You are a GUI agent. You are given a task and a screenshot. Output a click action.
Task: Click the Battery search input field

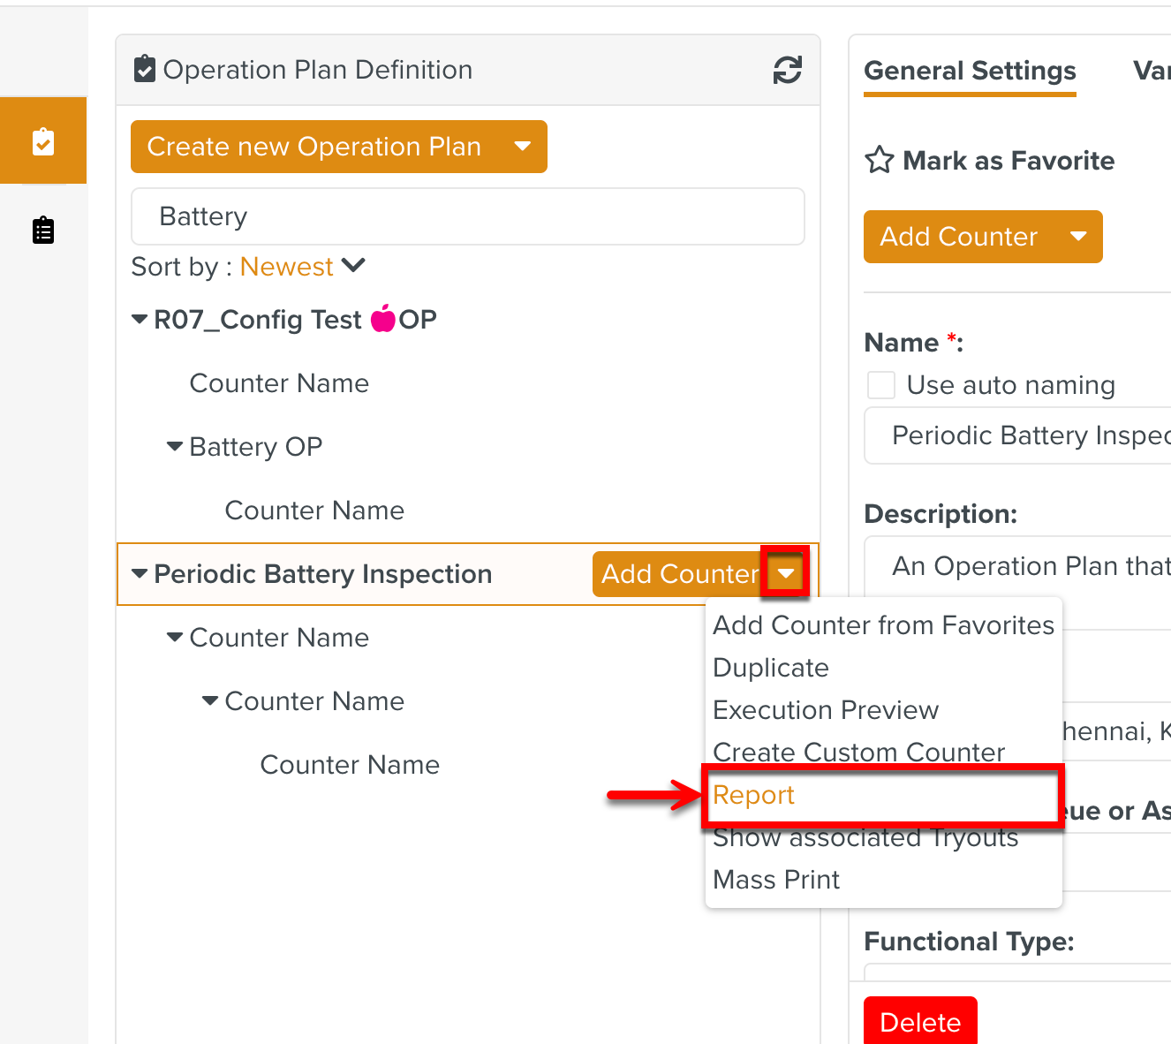467,216
